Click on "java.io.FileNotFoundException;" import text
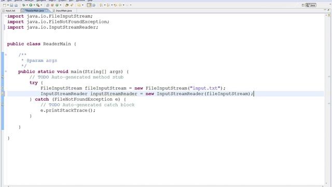 (68, 22)
